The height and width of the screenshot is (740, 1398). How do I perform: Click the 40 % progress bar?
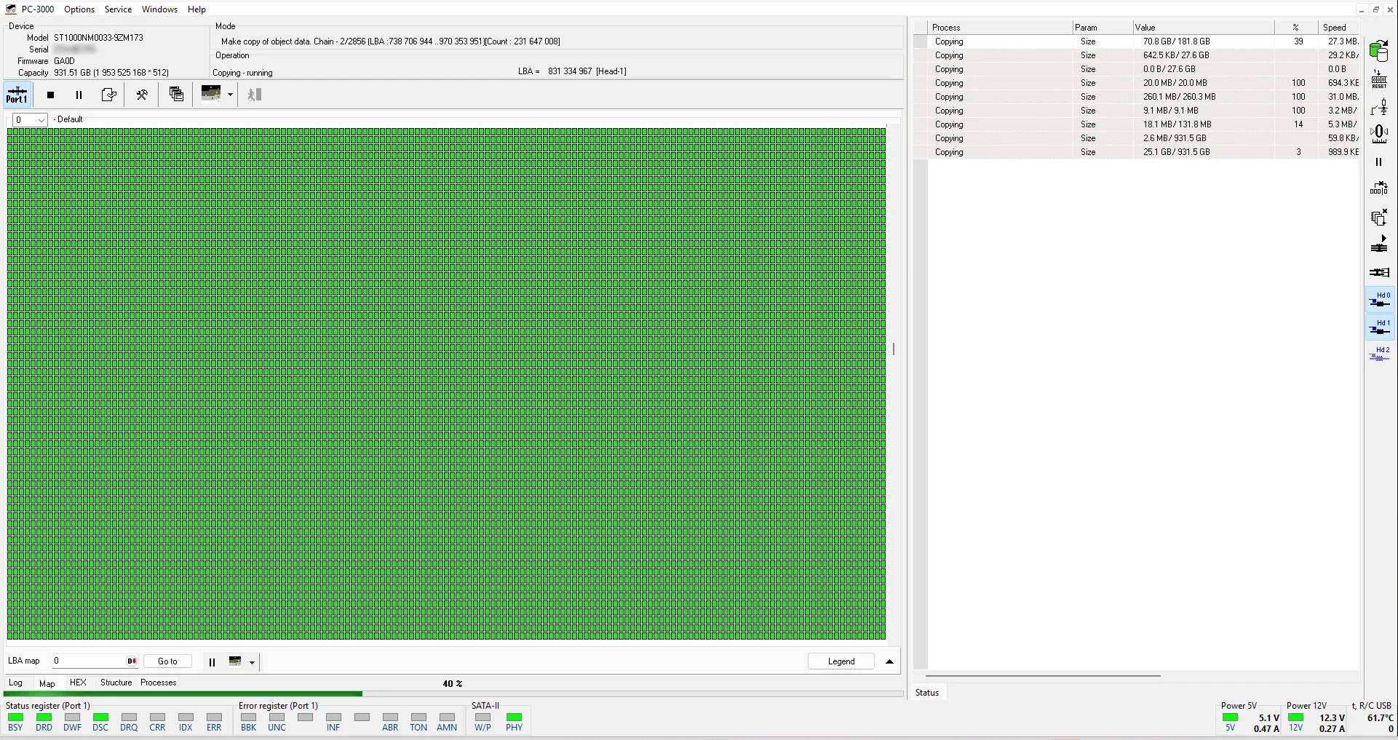pyautogui.click(x=454, y=694)
